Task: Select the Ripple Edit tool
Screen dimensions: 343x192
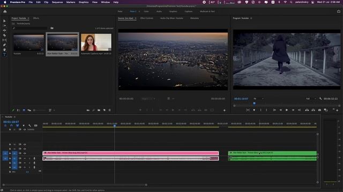Action: (4, 30)
